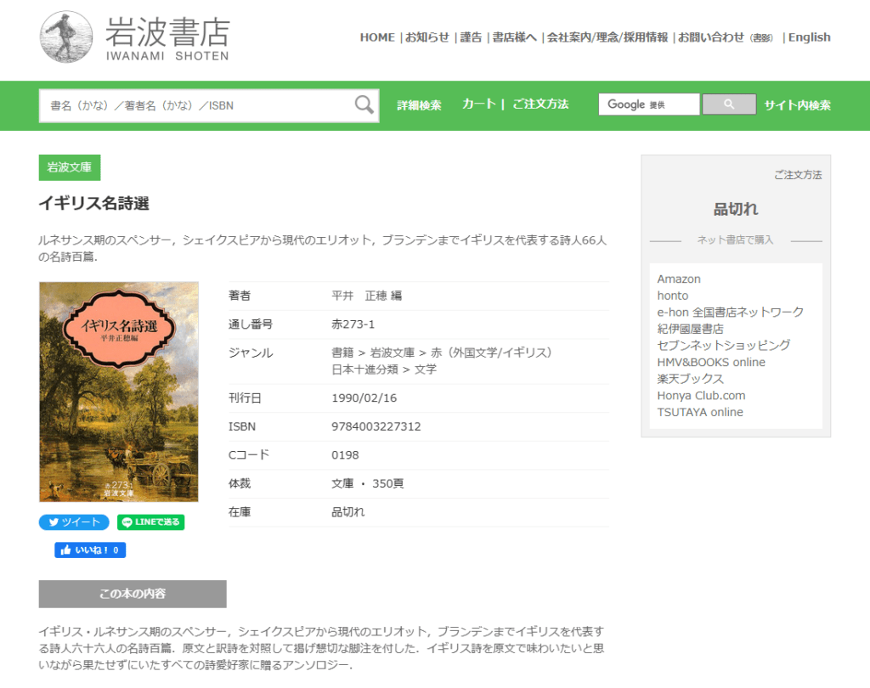Open the 紀伊國屋書店 store link
Image resolution: width=870 pixels, height=688 pixels.
[690, 329]
